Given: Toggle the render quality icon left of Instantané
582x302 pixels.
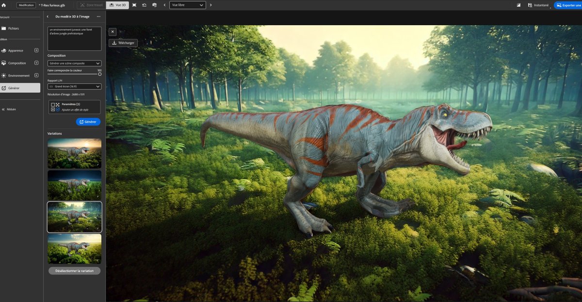Looking at the screenshot, I should click(518, 5).
